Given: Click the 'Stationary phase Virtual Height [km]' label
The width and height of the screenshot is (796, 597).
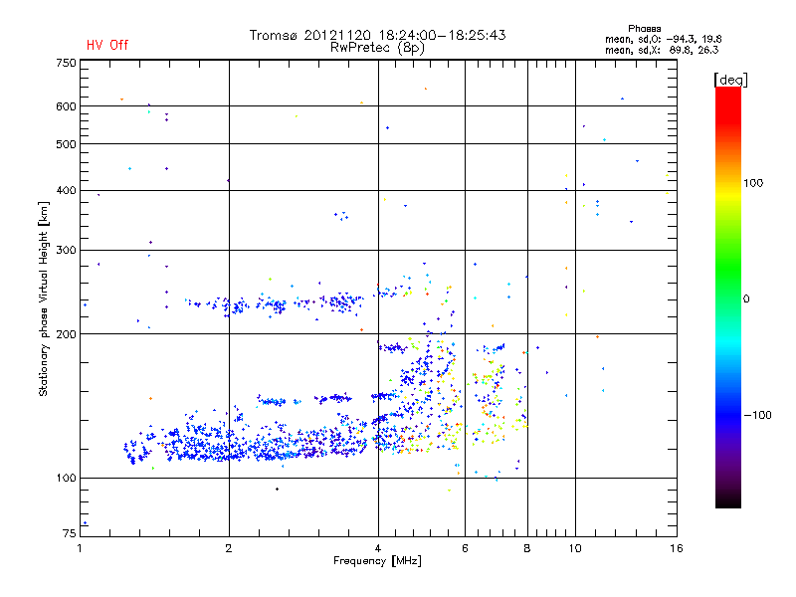Looking at the screenshot, I should coord(44,298).
